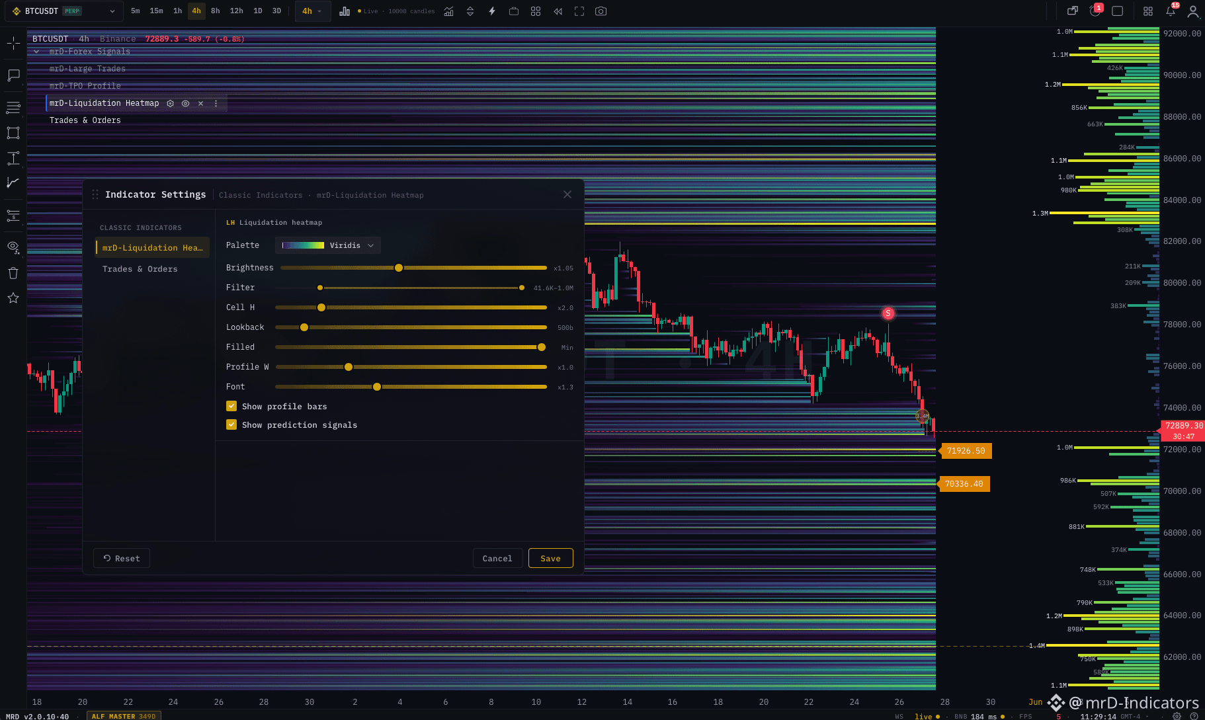Image resolution: width=1205 pixels, height=720 pixels.
Task: Switch to the 8h timeframe
Action: tap(216, 11)
